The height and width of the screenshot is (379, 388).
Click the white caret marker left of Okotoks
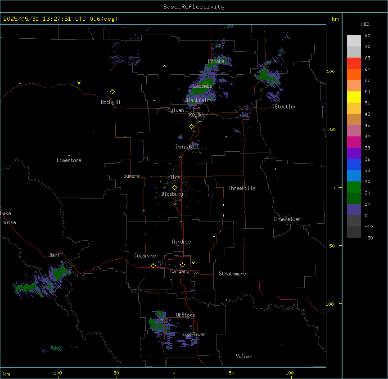point(162,320)
